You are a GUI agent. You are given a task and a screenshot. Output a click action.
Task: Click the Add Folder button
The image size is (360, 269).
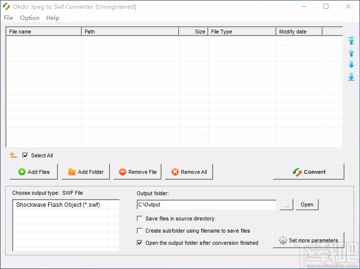coord(86,171)
